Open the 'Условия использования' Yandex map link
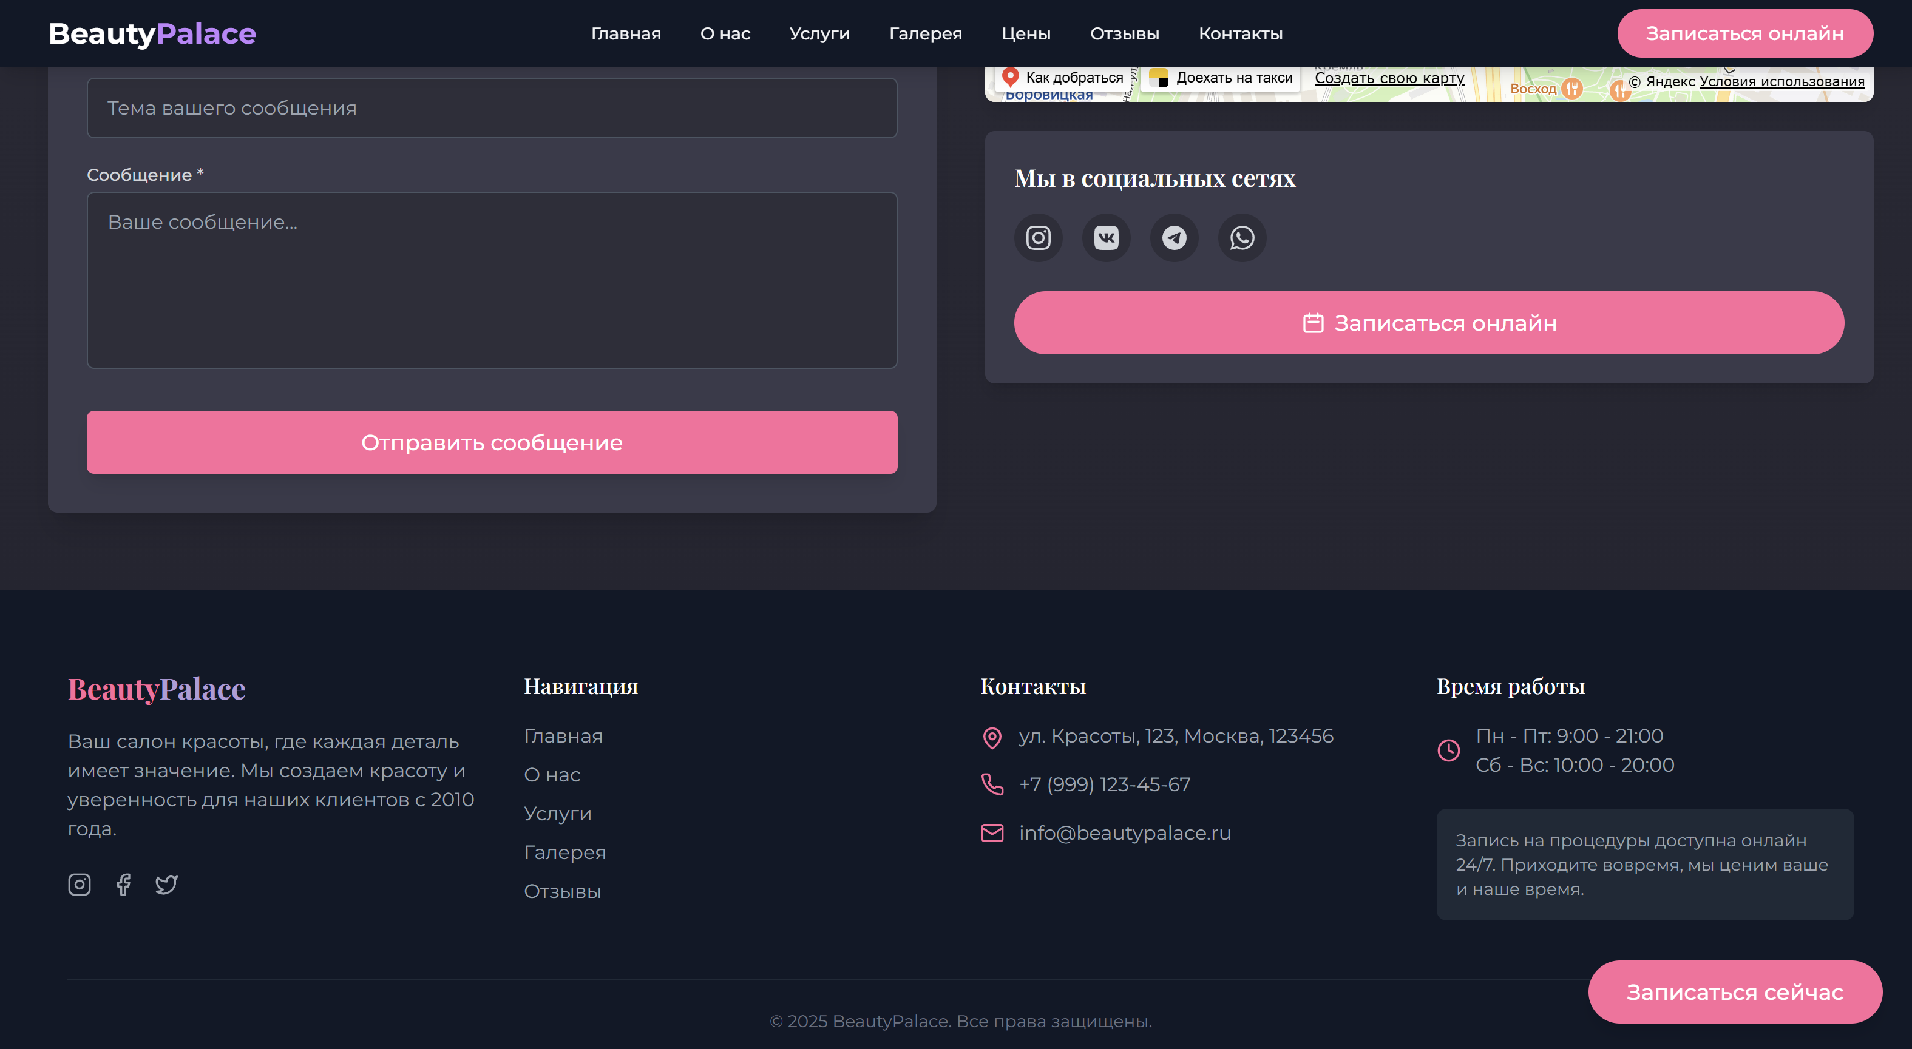The height and width of the screenshot is (1049, 1912). (x=1781, y=82)
